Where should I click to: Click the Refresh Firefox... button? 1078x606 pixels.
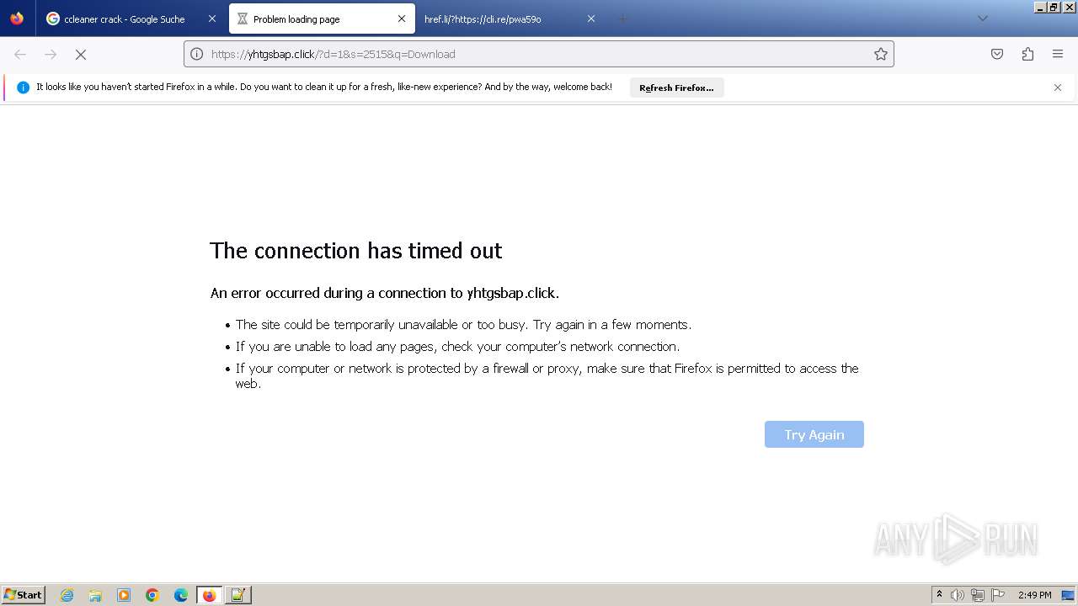(x=676, y=88)
